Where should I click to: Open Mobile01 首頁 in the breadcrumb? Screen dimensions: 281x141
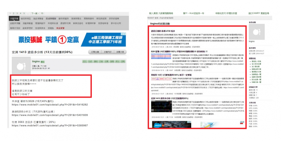(153, 18)
